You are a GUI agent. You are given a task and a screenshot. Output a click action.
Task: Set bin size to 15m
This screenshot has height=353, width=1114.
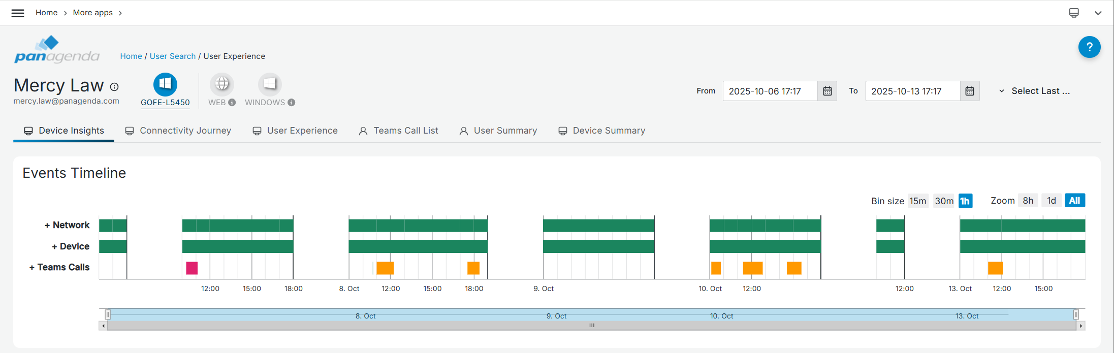pyautogui.click(x=917, y=201)
